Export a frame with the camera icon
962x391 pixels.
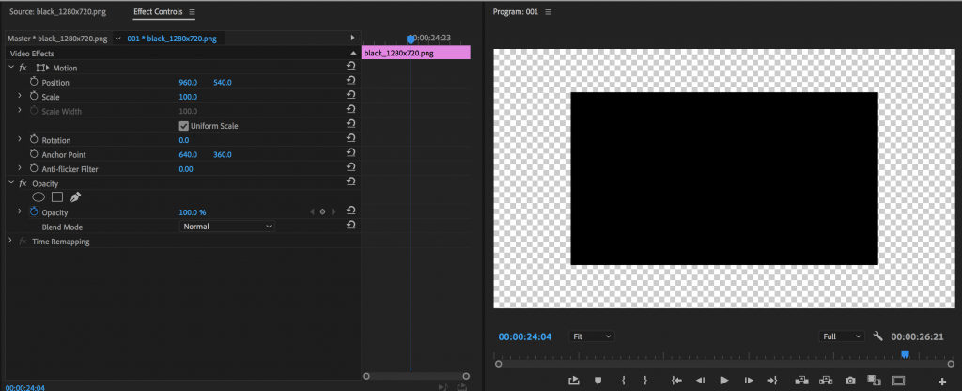pyautogui.click(x=849, y=381)
